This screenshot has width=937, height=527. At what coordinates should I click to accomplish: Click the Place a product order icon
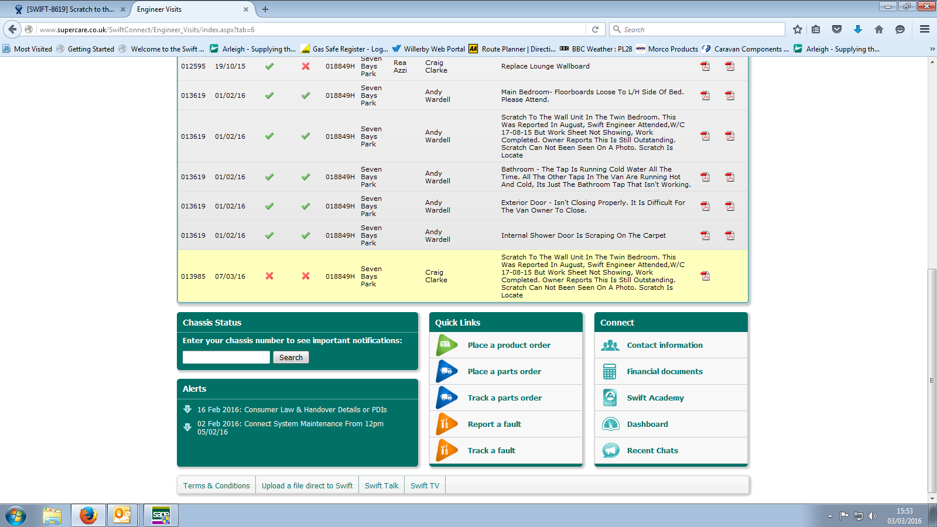[x=446, y=345]
